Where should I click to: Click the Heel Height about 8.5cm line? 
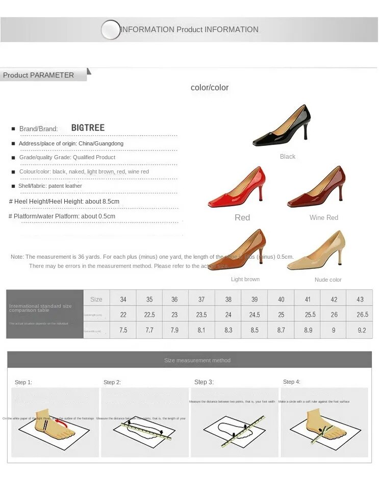[64, 201]
